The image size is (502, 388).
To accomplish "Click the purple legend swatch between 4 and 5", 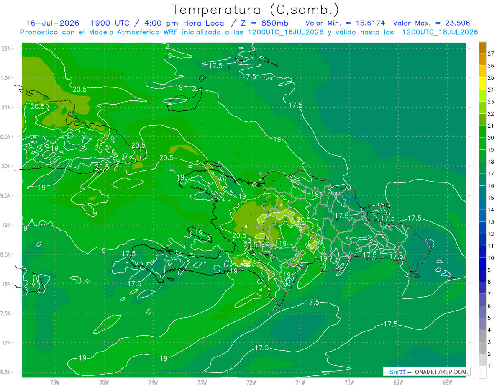I will pos(482,324).
